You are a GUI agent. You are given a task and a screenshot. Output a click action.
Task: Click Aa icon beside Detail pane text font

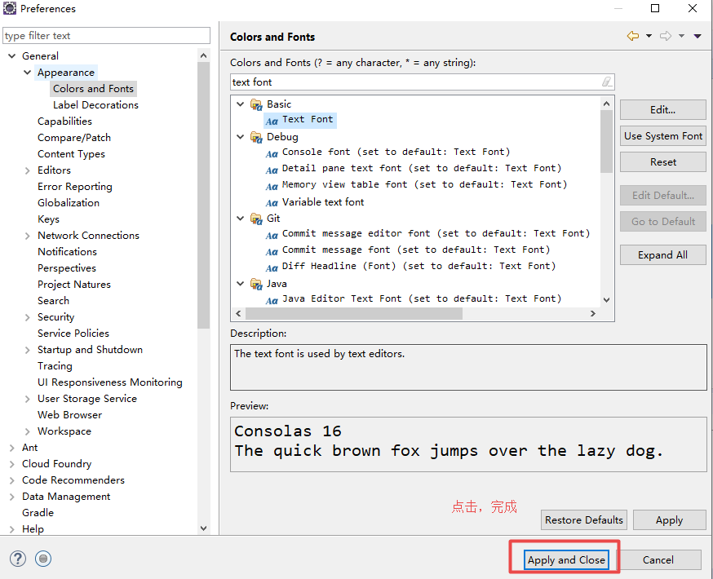pyautogui.click(x=272, y=170)
